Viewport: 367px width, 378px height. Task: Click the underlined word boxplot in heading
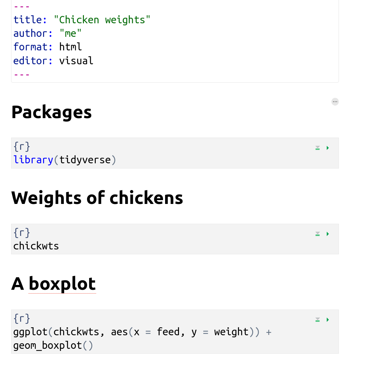tap(62, 284)
